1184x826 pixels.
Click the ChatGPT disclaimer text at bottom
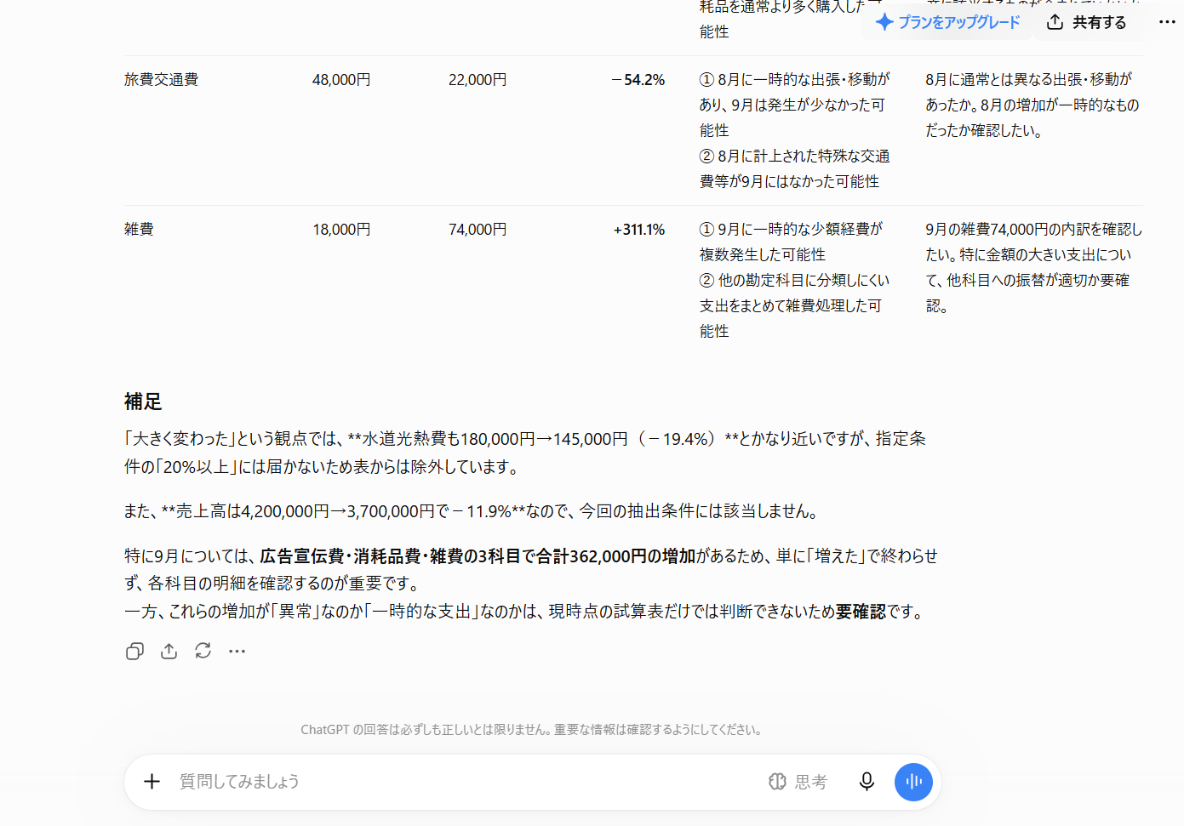[x=533, y=730]
